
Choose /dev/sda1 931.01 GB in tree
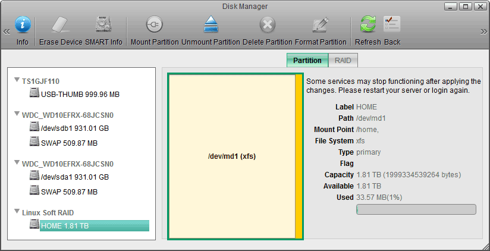(x=74, y=177)
